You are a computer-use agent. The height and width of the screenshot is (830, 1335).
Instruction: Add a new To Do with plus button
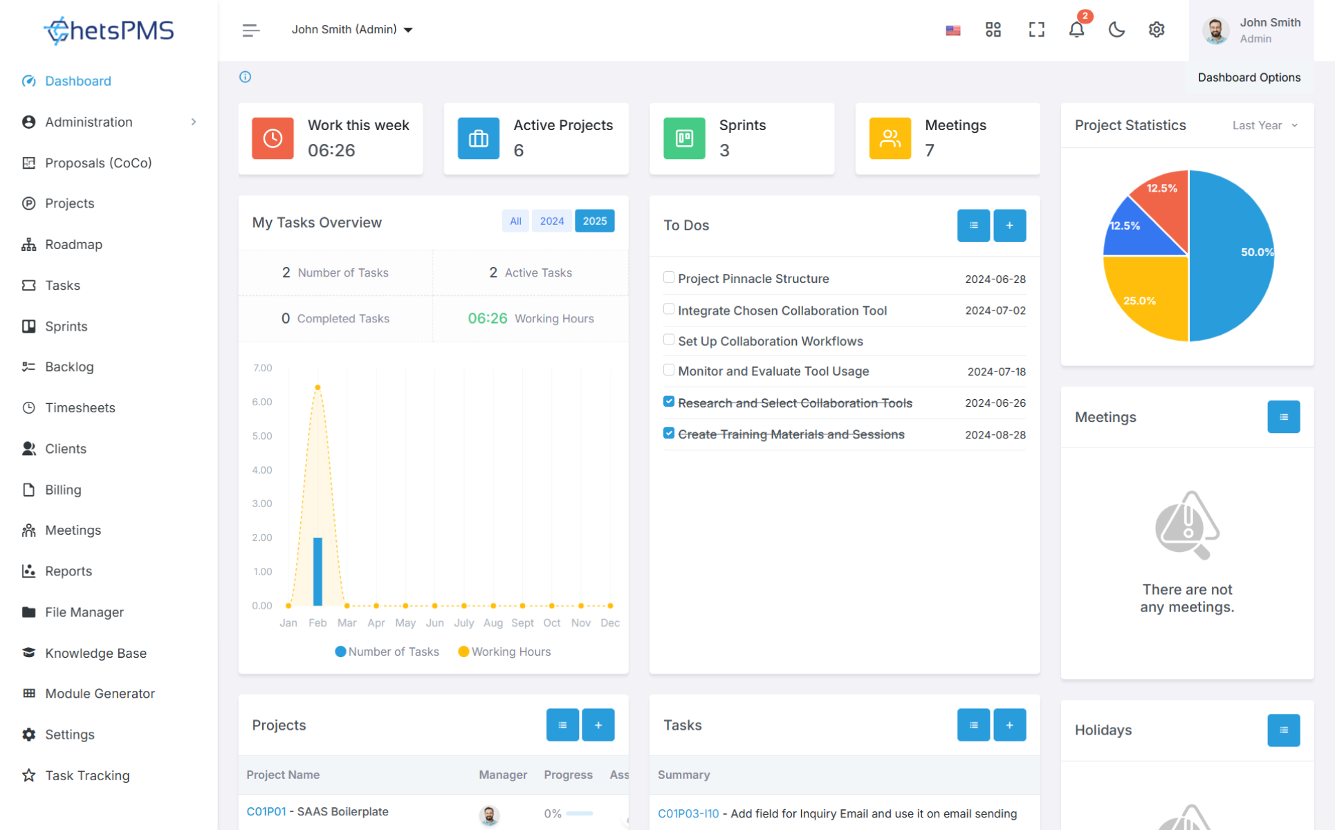(x=1009, y=225)
